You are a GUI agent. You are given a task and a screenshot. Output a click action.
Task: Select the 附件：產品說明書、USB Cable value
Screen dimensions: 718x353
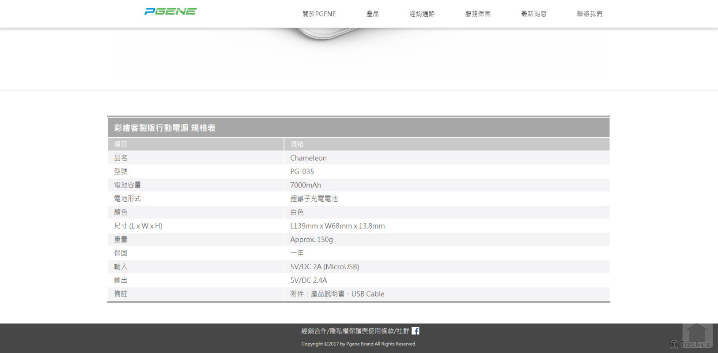337,294
